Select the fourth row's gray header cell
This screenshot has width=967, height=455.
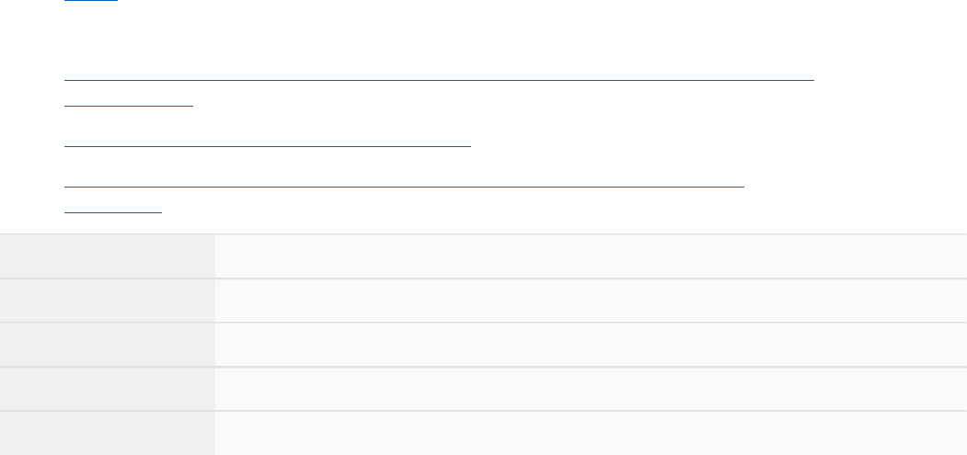108,389
